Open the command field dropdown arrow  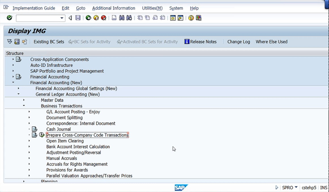point(62,18)
